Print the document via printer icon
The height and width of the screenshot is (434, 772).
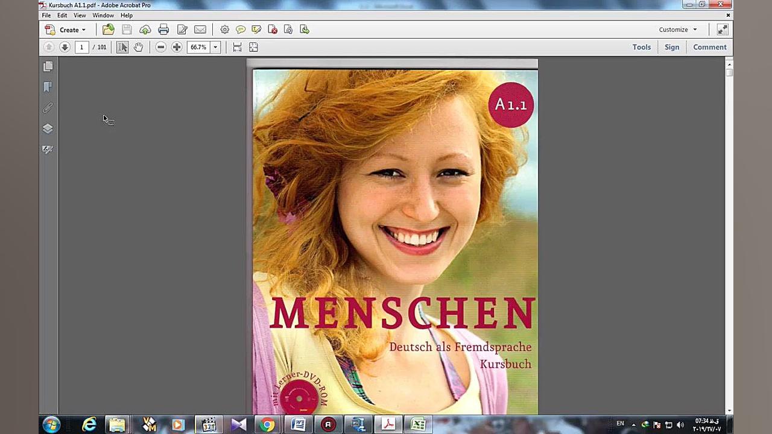163,30
